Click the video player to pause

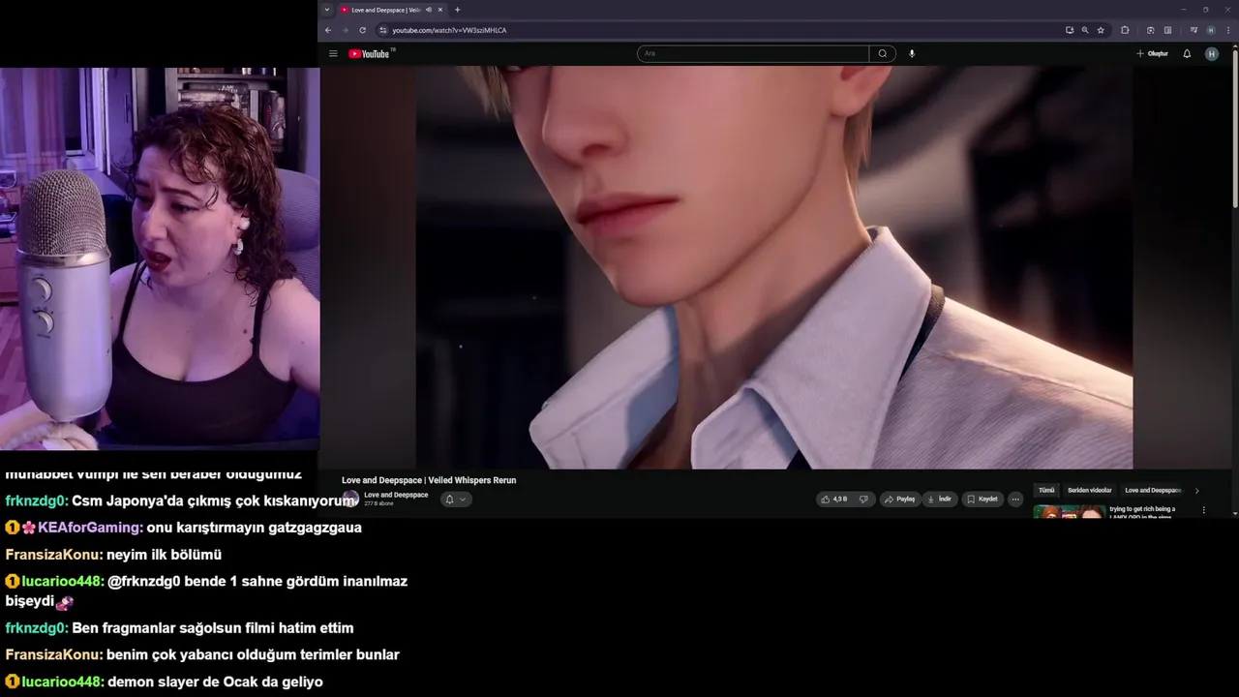pos(774,267)
